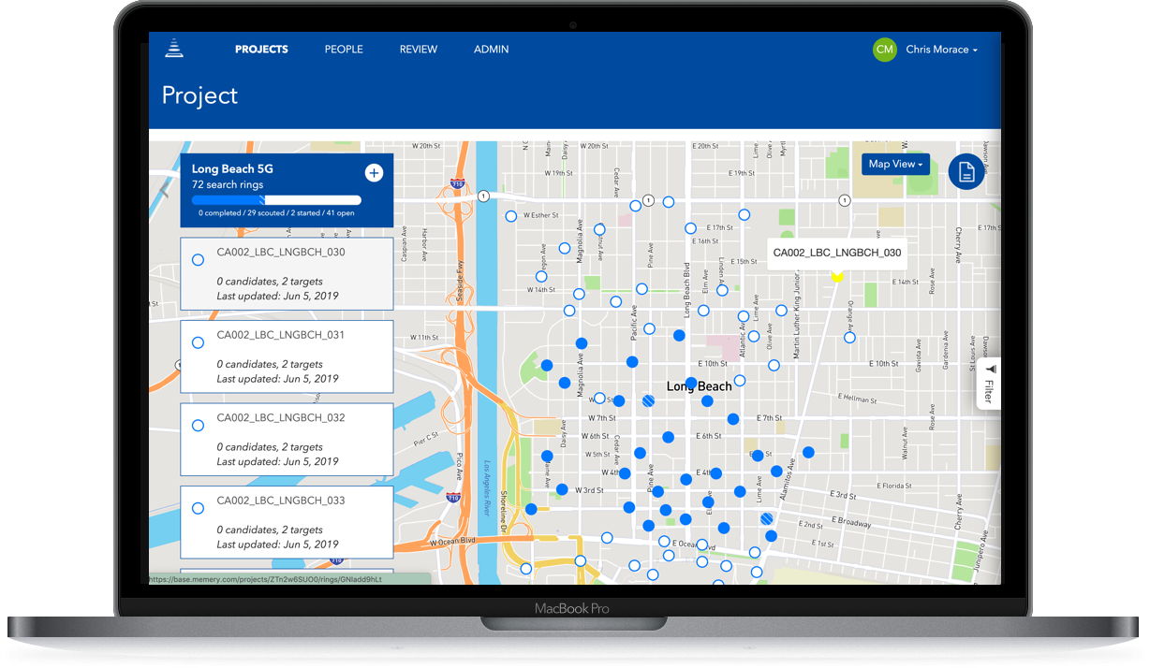The image size is (1150, 668).
Task: Click the search rings progress bar
Action: pyautogui.click(x=276, y=199)
